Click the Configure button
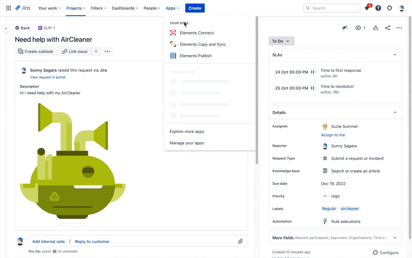The height and width of the screenshot is (258, 412). 386,253
